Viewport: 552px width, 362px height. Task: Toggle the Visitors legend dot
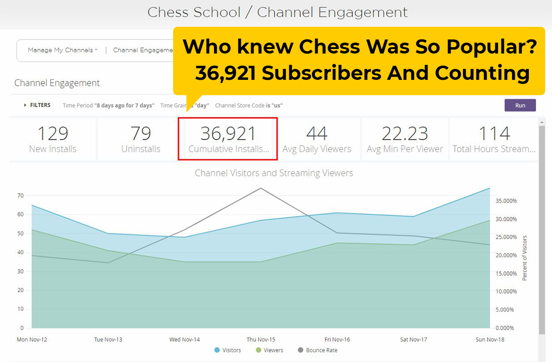click(217, 350)
